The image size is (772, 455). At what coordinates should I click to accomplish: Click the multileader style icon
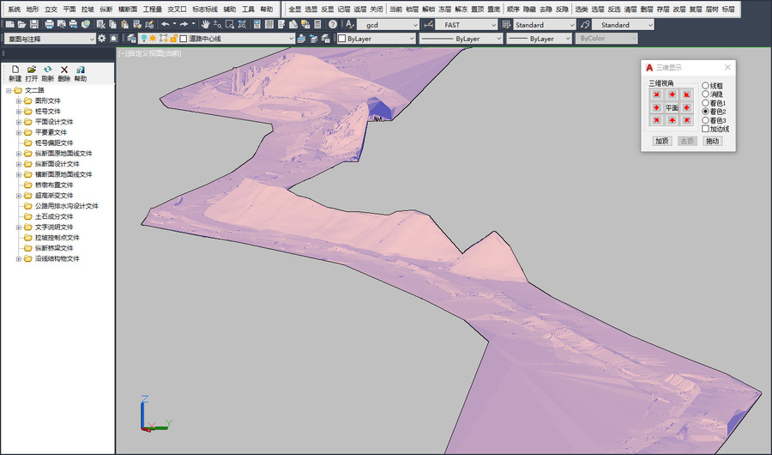585,24
